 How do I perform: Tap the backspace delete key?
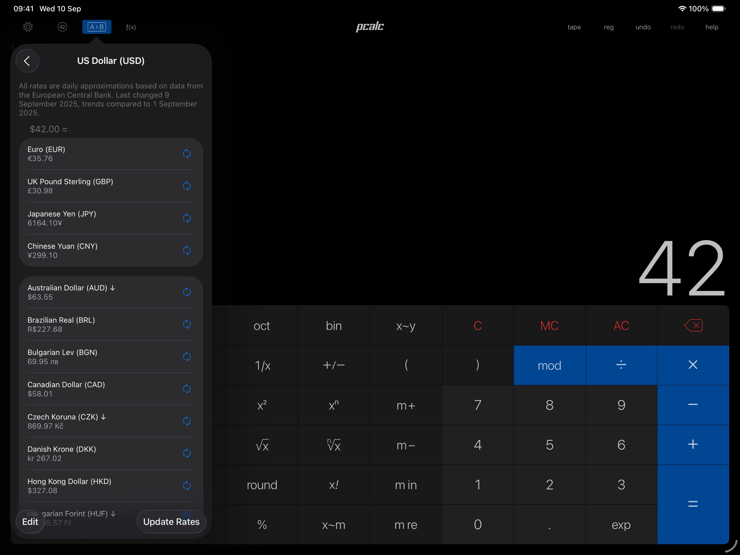pos(693,325)
